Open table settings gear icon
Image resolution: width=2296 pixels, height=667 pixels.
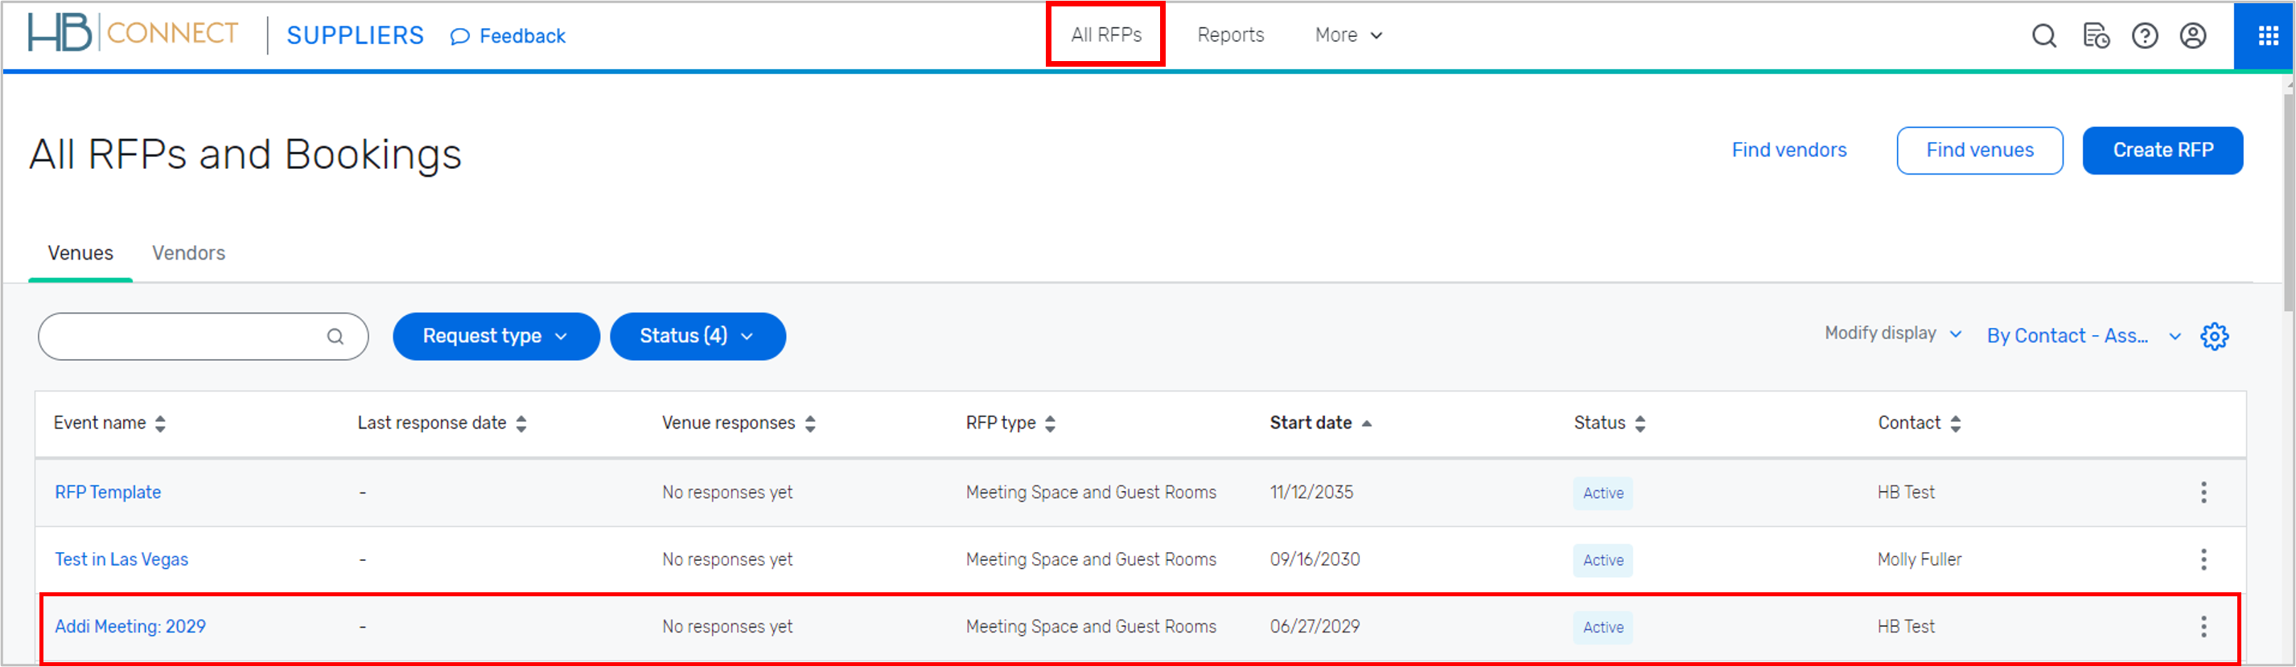2214,337
